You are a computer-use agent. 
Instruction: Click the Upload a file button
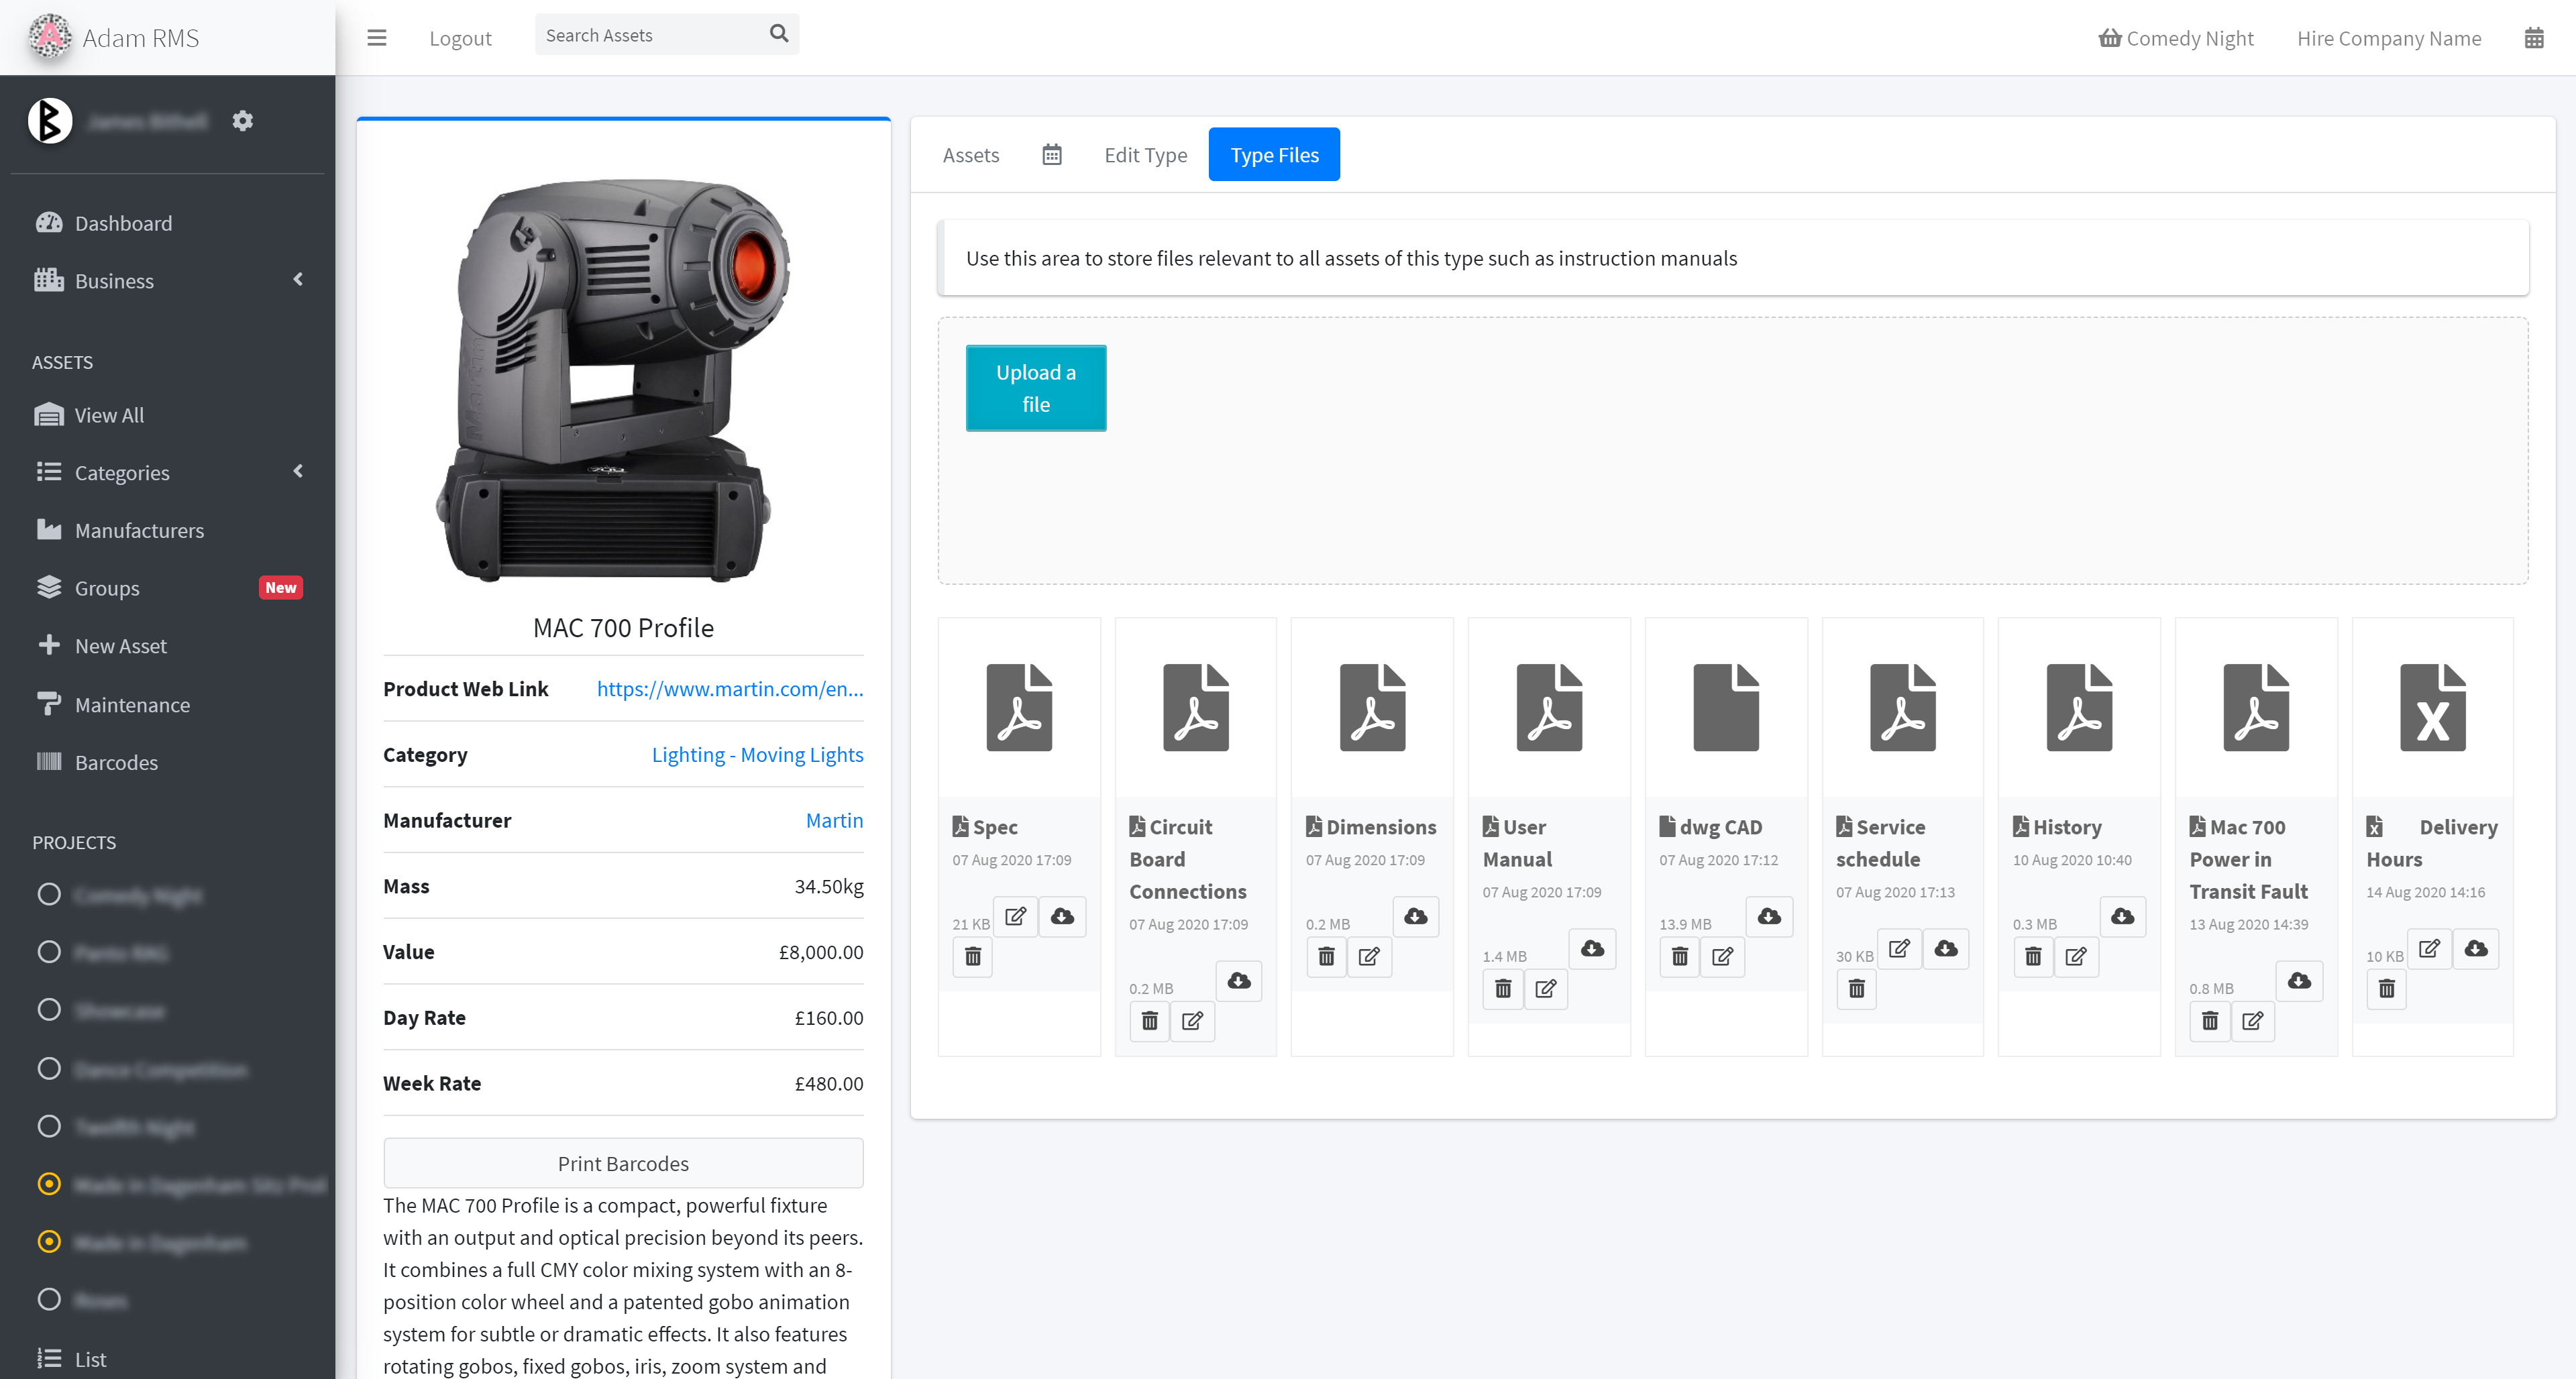1035,388
